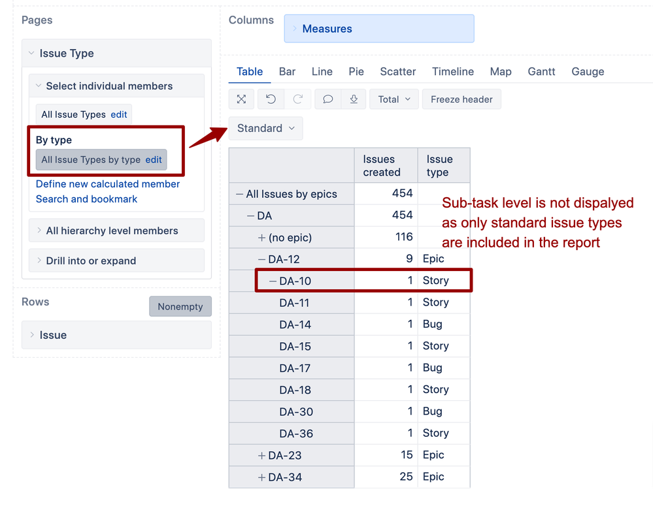The height and width of the screenshot is (508, 653).
Task: Click the 15 value in DA-23 row
Action: (407, 454)
